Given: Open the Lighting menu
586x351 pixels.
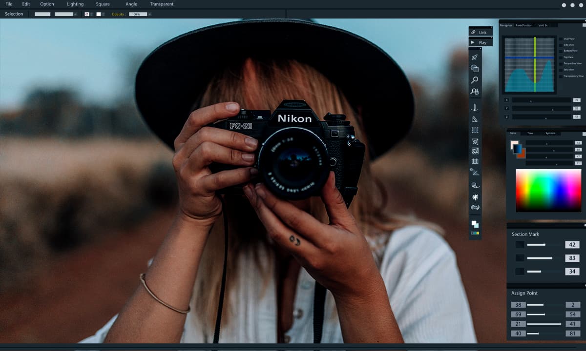Looking at the screenshot, I should click(x=75, y=4).
